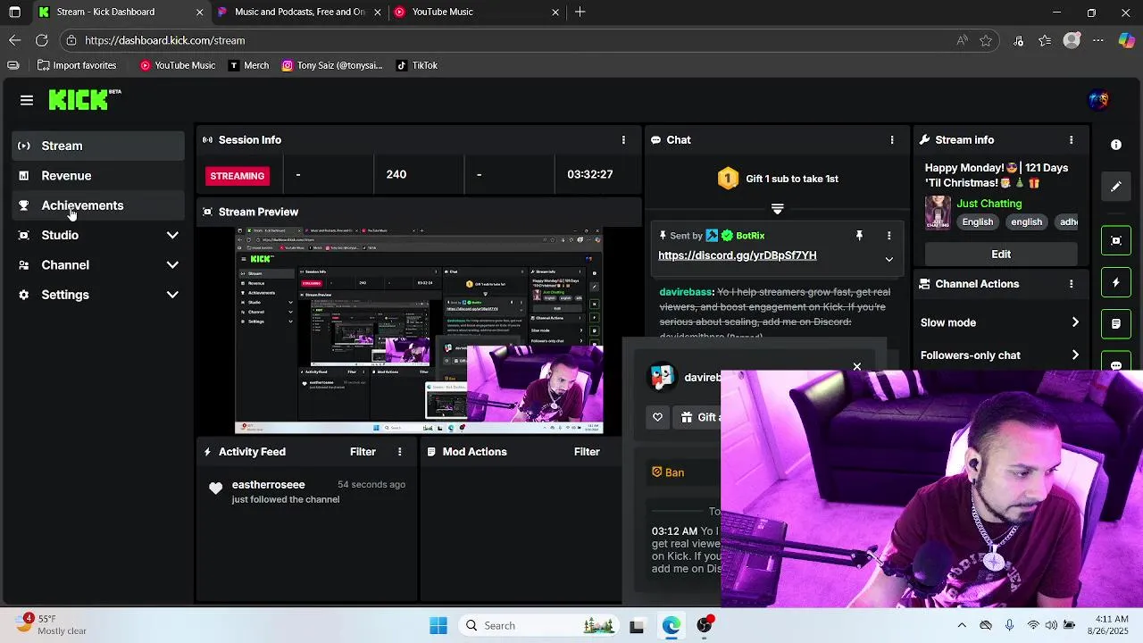Viewport: 1143px width, 643px height.
Task: Switch to the YouTube Music browser tab
Action: (476, 12)
